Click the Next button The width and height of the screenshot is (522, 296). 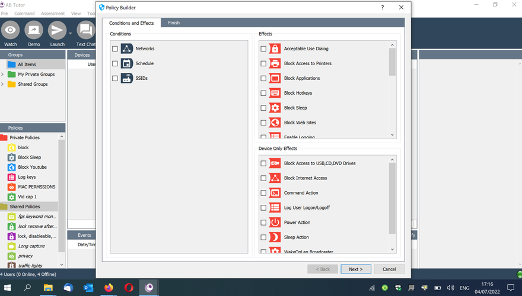[356, 269]
